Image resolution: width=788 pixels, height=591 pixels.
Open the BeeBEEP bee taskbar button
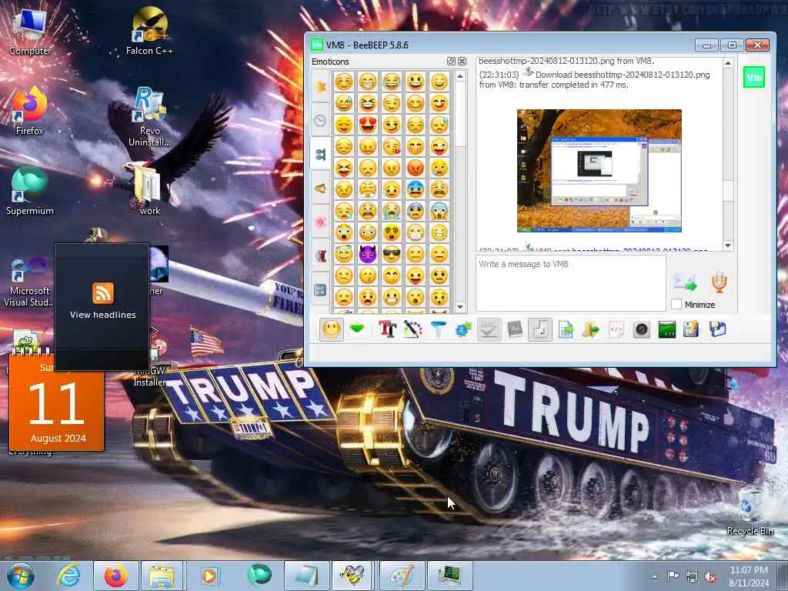click(352, 576)
